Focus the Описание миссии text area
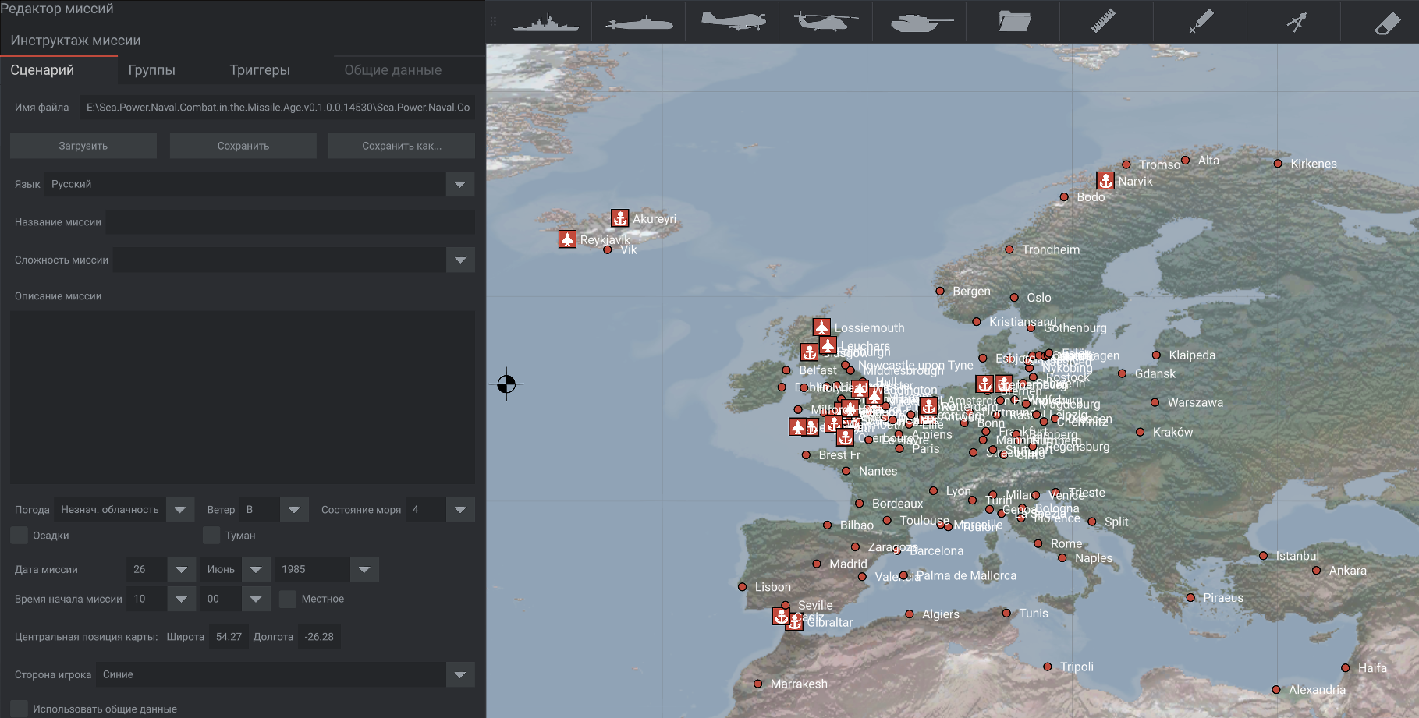 tap(243, 397)
